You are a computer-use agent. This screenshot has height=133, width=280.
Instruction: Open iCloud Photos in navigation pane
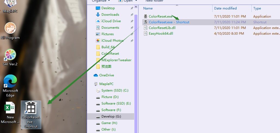(112, 41)
